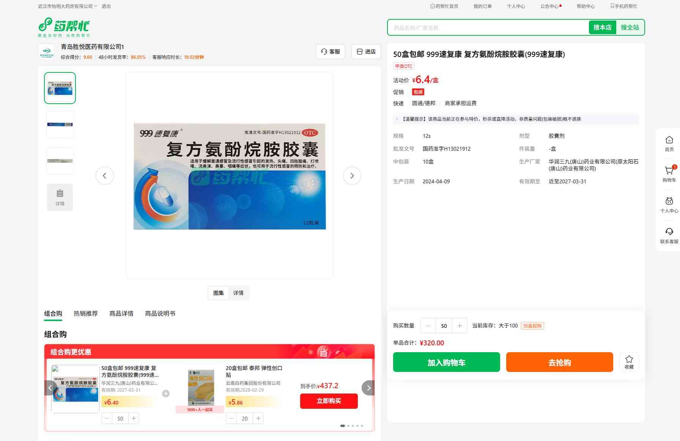Open personal center icon in right sidebar
The height and width of the screenshot is (441, 680).
pyautogui.click(x=669, y=202)
